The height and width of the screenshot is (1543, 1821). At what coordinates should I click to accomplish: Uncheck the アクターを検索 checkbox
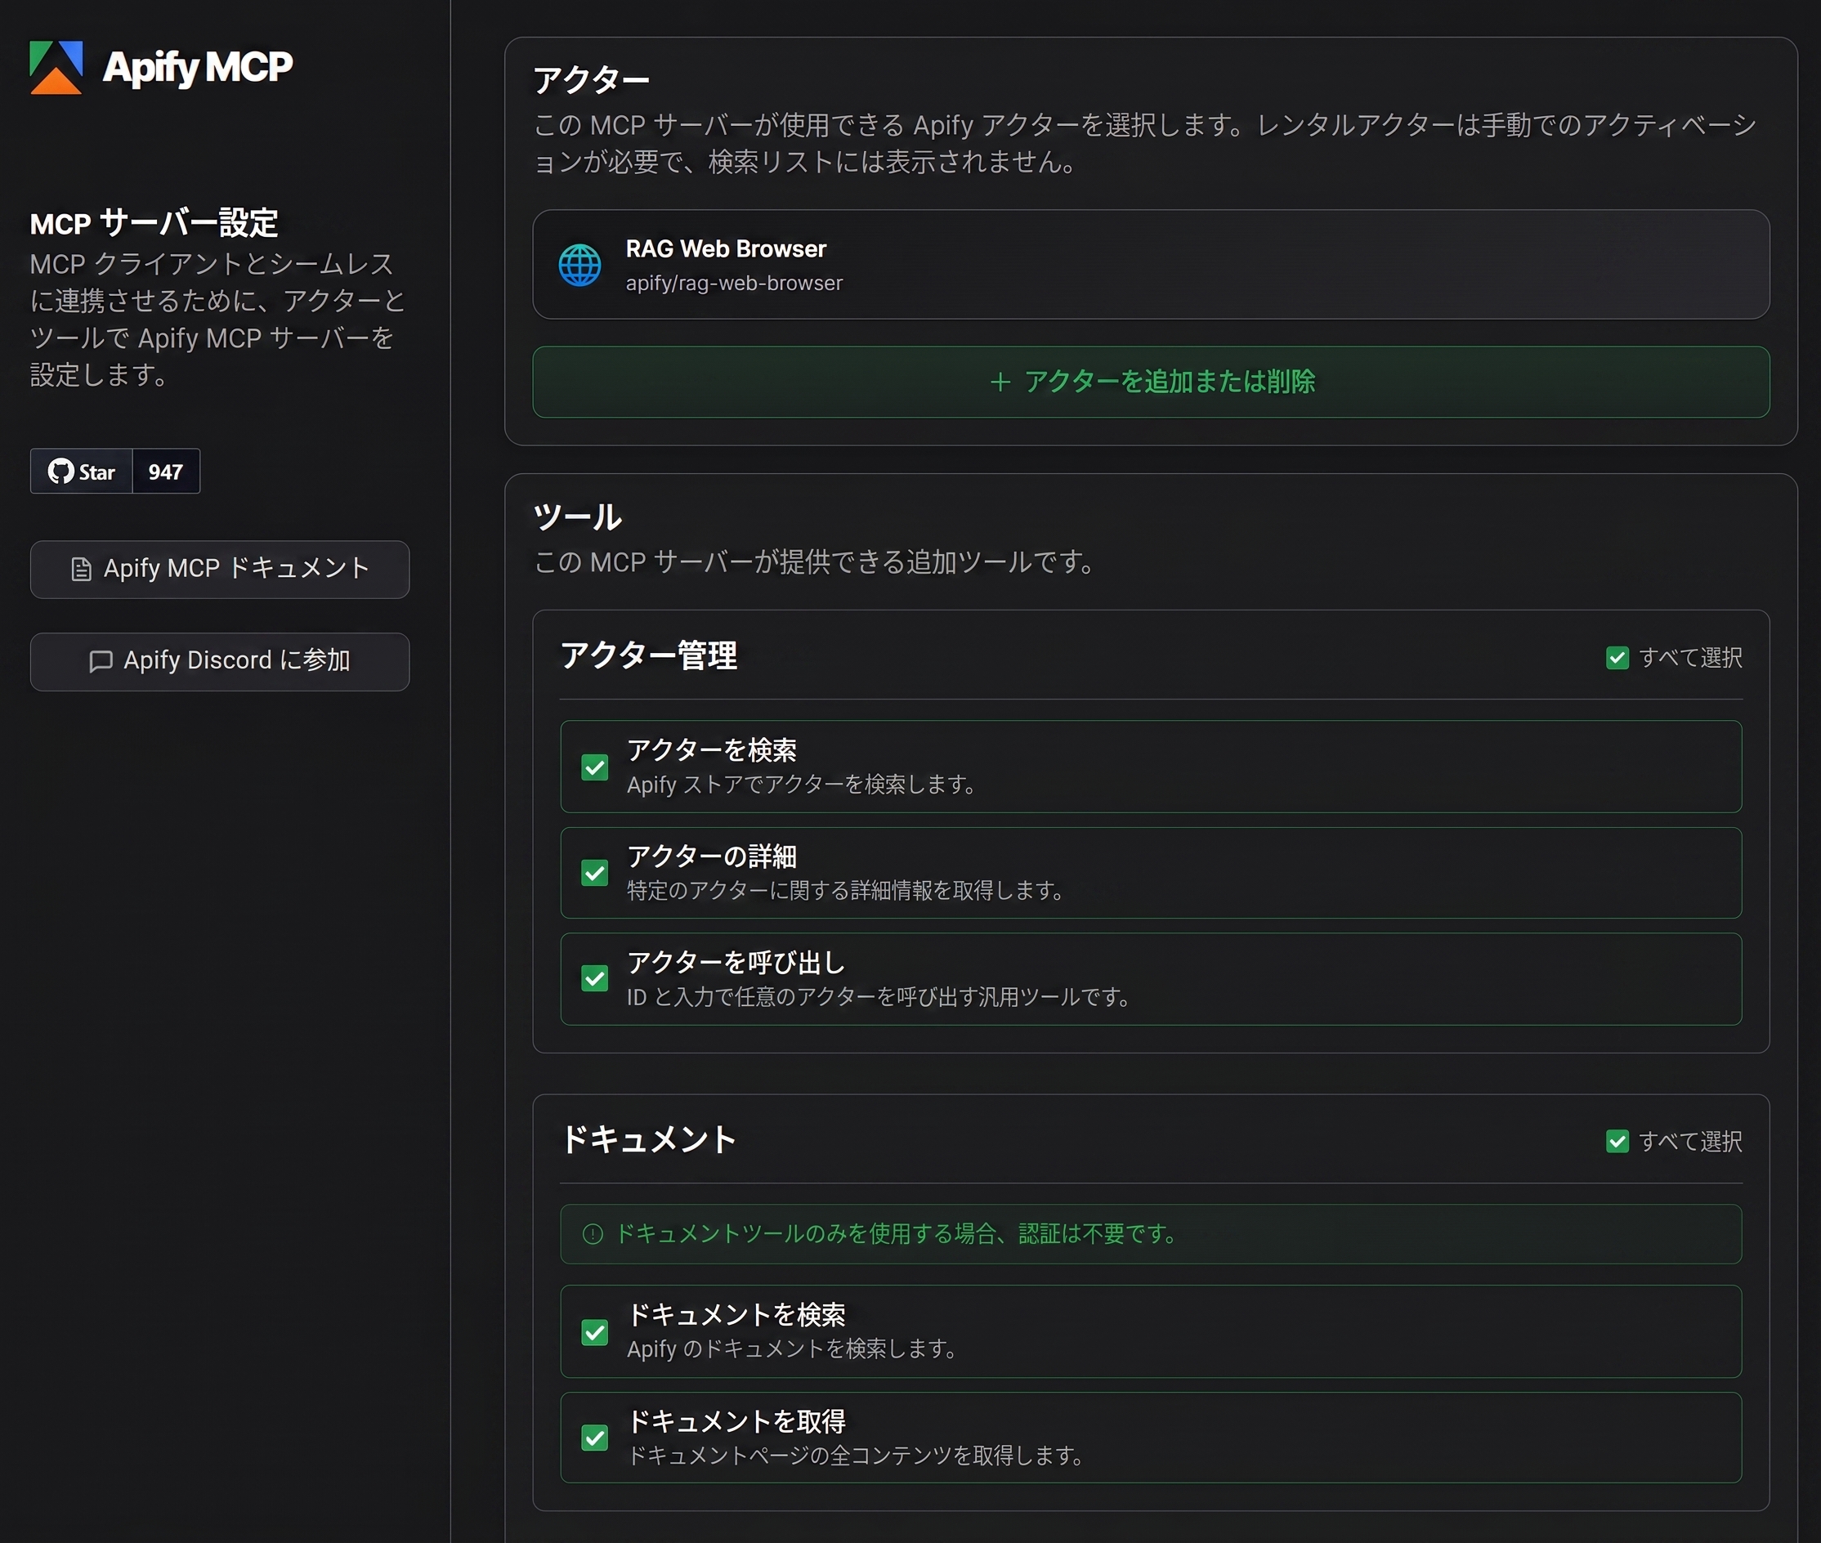tap(595, 767)
